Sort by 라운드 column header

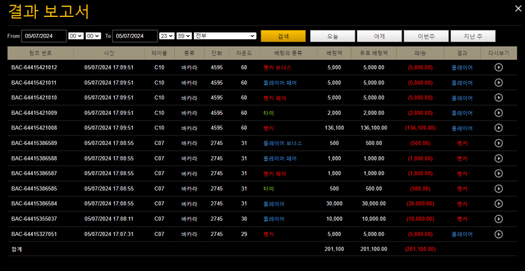(x=244, y=53)
